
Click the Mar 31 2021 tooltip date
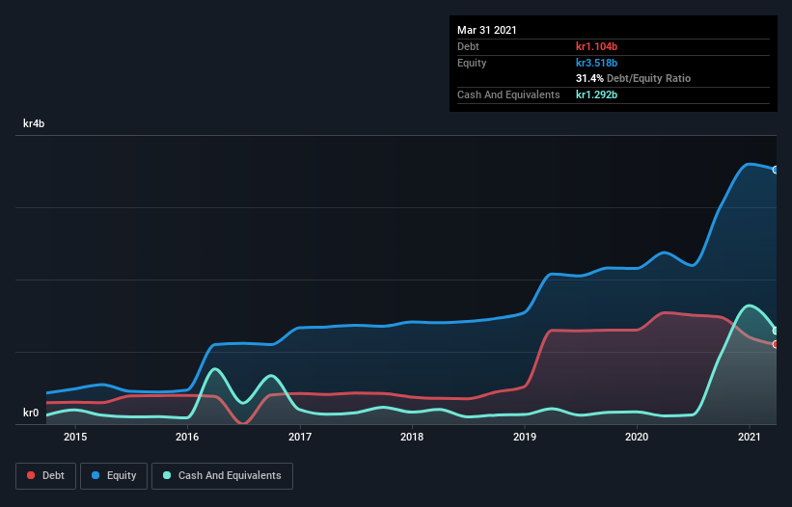[x=487, y=30]
